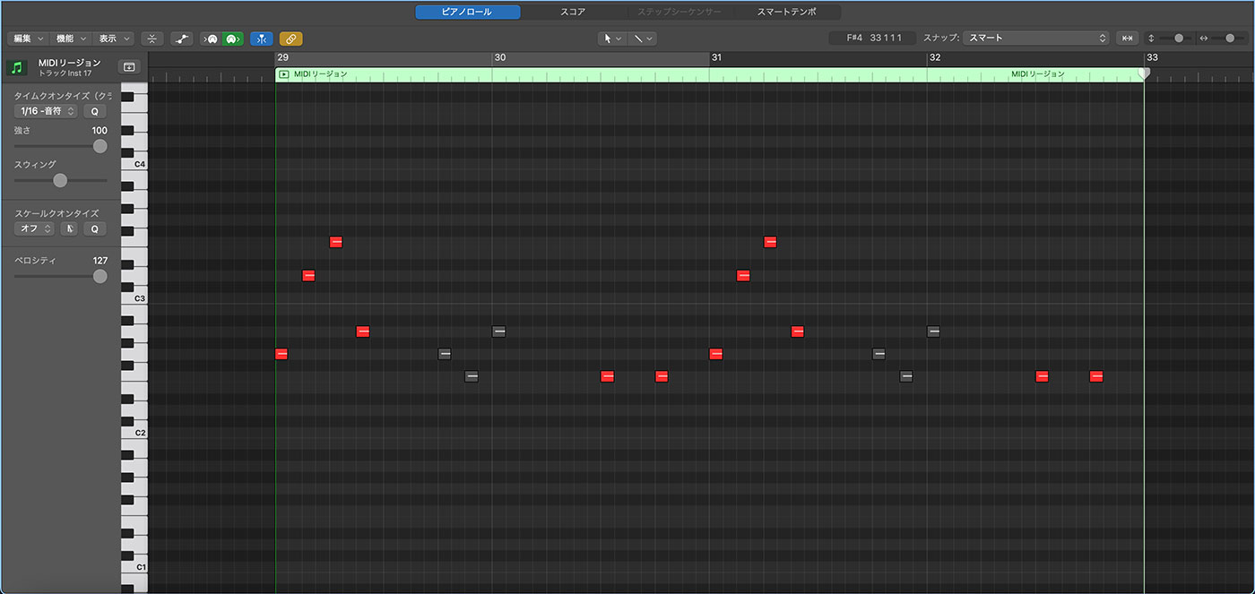The width and height of the screenshot is (1255, 594).
Task: Click the region end marker at bar 33
Action: coord(1144,73)
